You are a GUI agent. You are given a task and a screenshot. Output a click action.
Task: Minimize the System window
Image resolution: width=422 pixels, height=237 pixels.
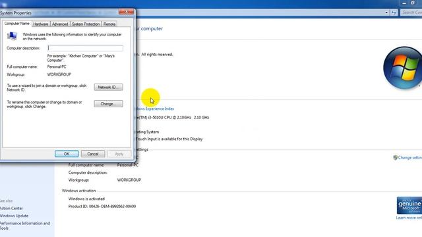click(x=404, y=3)
